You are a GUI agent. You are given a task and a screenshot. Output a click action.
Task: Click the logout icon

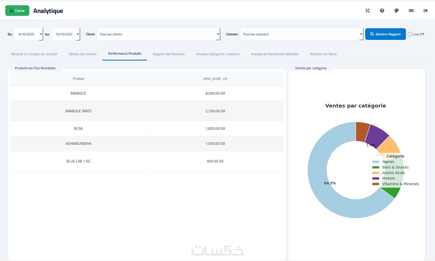pyautogui.click(x=426, y=11)
